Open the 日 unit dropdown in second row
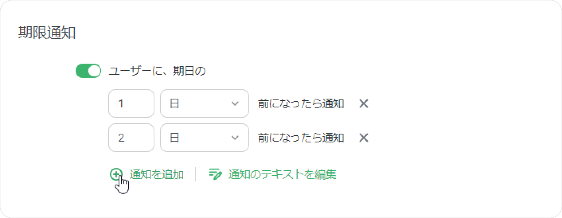The width and height of the screenshot is (562, 218). pos(205,138)
